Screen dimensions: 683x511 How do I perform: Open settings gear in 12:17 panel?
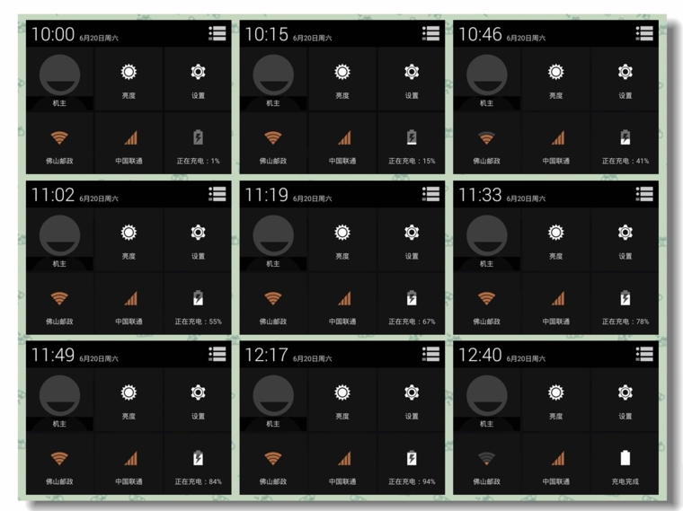coord(412,400)
